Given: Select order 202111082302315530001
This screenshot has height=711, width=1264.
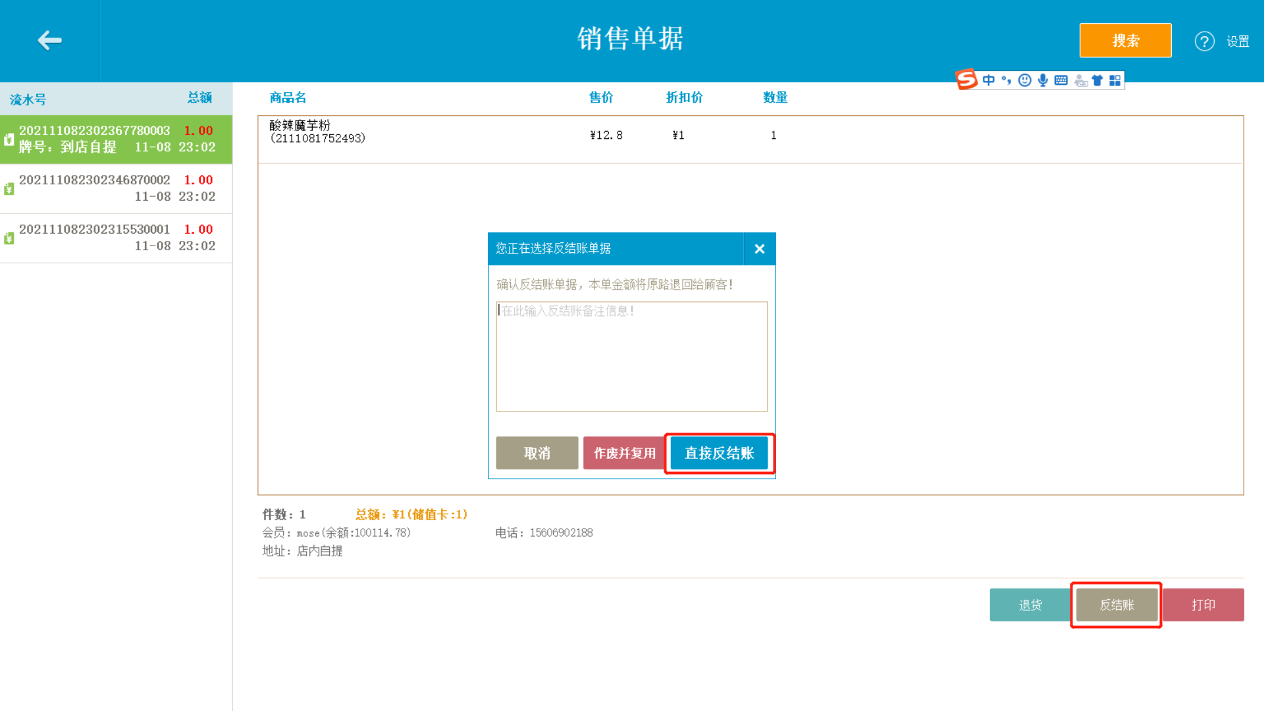Looking at the screenshot, I should tap(116, 238).
